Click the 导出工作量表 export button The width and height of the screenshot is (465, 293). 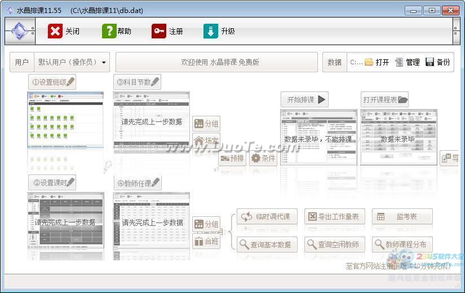[x=335, y=216]
